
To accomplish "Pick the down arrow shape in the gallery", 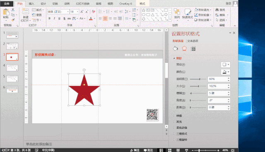I will pyautogui.click(x=144, y=19).
